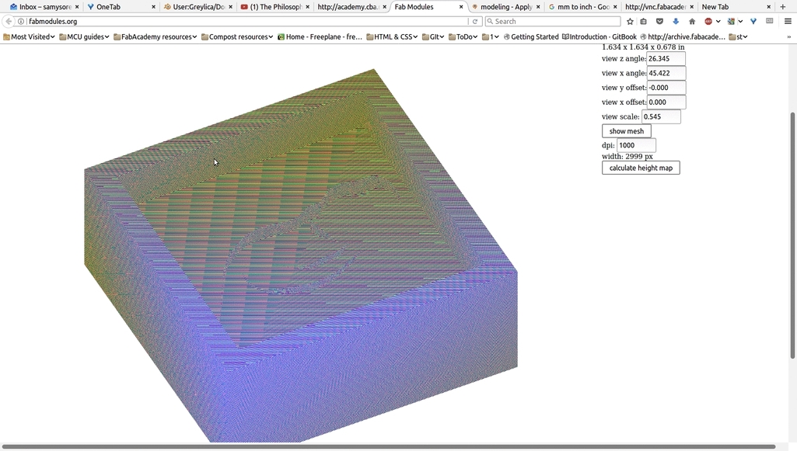The width and height of the screenshot is (797, 451).
Task: Open the HTML & CSS bookmarks folder
Action: point(392,36)
